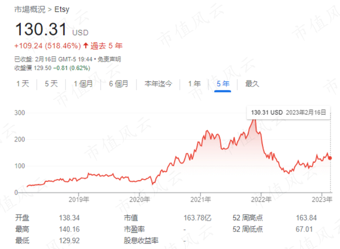Click the 130.31 USD date tooltip
Screen dimensions: 340x249
289,112
